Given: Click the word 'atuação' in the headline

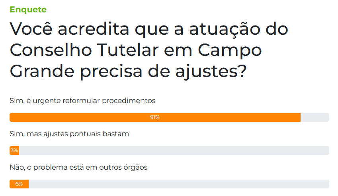Looking at the screenshot, I should 225,30.
